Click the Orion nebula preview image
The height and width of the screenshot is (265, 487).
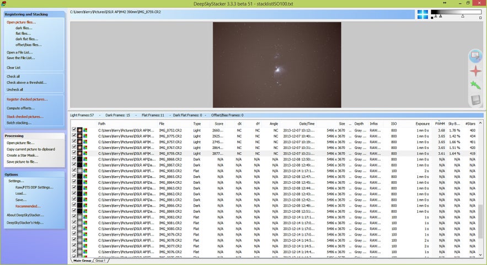point(277,65)
